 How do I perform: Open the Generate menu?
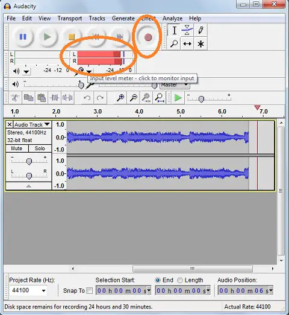click(x=123, y=18)
